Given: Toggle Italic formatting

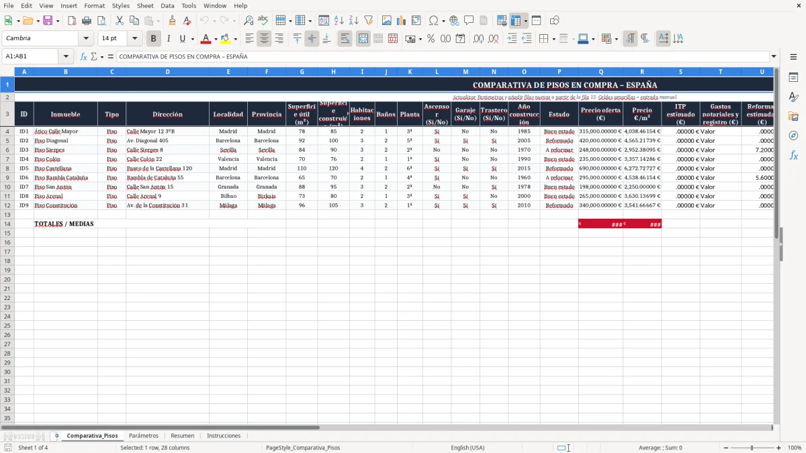Looking at the screenshot, I should [x=169, y=39].
